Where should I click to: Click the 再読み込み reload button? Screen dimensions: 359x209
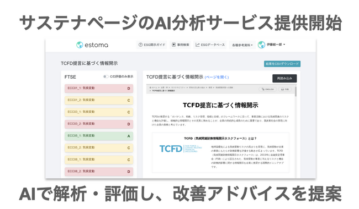284,79
